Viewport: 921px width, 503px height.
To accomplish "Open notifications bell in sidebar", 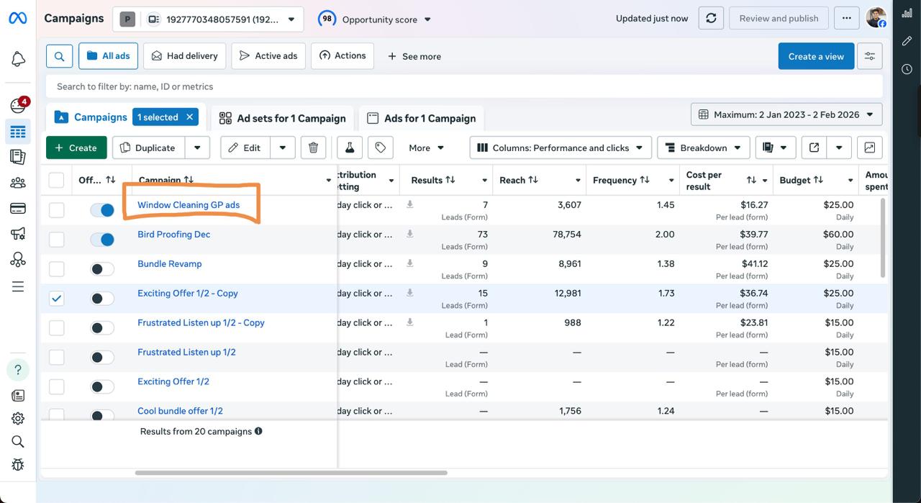I will 18,60.
